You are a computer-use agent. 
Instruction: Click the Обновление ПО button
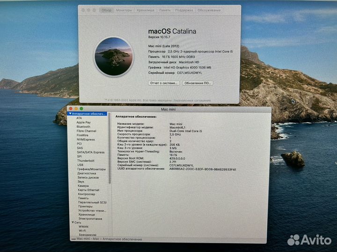(198, 83)
